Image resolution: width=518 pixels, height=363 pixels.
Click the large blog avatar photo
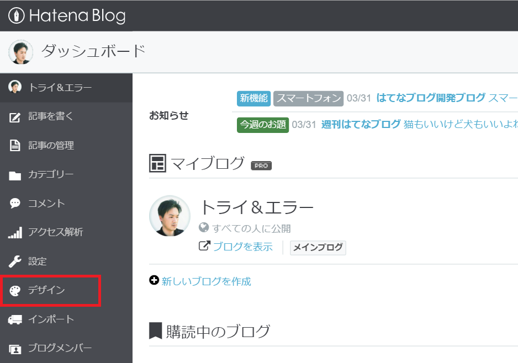[x=170, y=216]
